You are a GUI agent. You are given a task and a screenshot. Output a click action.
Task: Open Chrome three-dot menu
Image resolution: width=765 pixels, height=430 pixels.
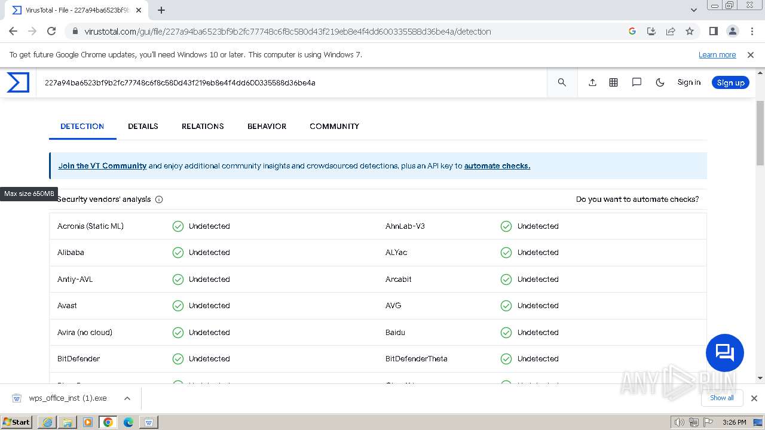coord(751,31)
